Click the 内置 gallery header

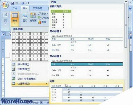click(53, 2)
